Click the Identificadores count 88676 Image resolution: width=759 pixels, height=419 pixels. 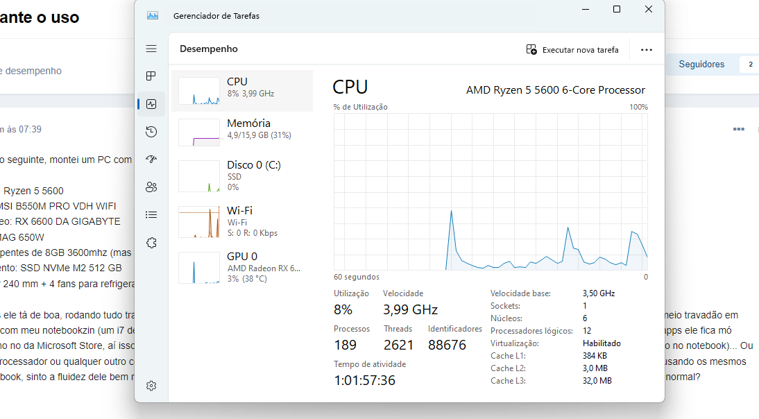coord(447,345)
